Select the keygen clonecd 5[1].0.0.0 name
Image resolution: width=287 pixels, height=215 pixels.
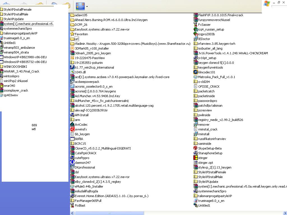[x=216, y=62]
